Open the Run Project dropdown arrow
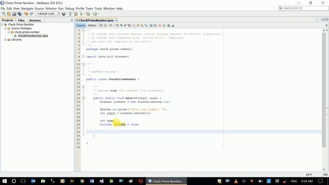 click(84, 14)
